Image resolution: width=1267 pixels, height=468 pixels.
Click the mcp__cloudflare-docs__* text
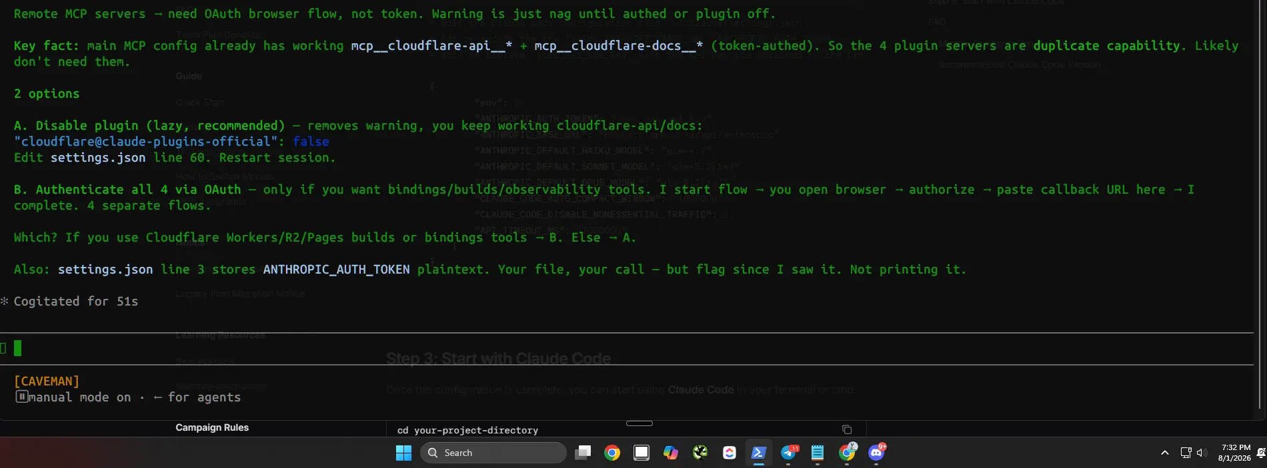point(619,46)
